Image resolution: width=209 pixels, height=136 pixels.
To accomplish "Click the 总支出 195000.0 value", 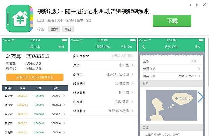I will [33, 63].
